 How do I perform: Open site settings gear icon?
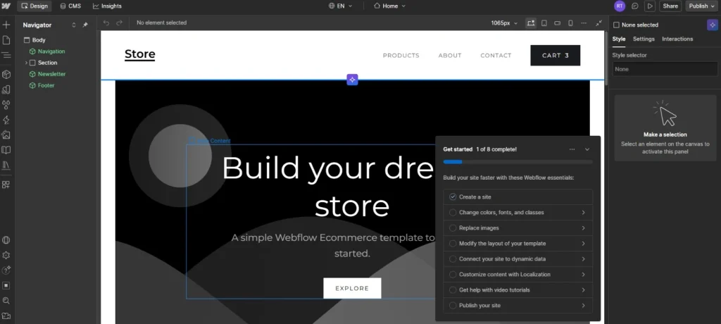tap(6, 256)
